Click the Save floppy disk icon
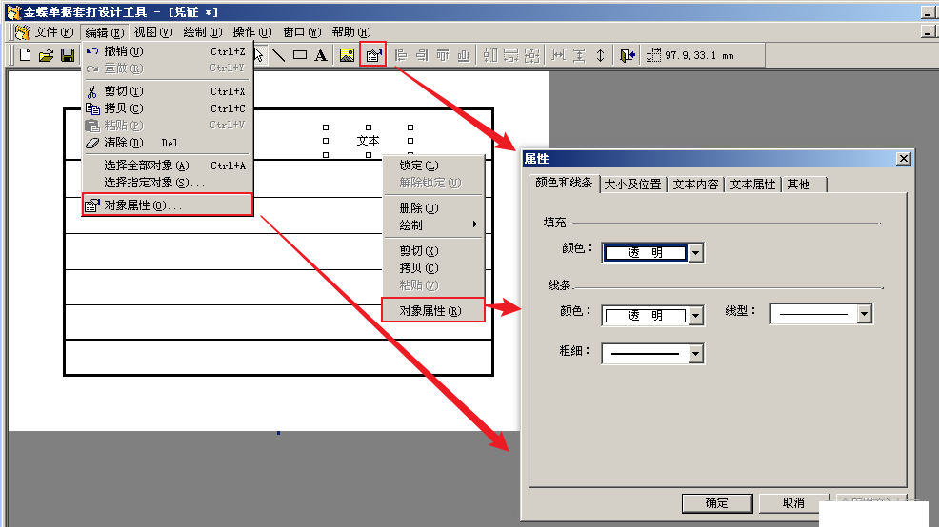This screenshot has height=527, width=939. pos(67,55)
